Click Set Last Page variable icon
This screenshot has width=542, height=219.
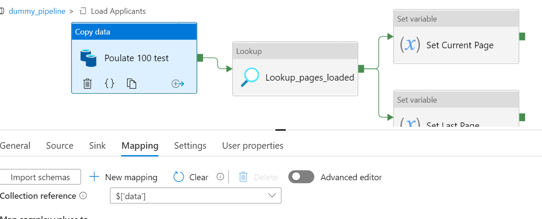[x=410, y=123]
